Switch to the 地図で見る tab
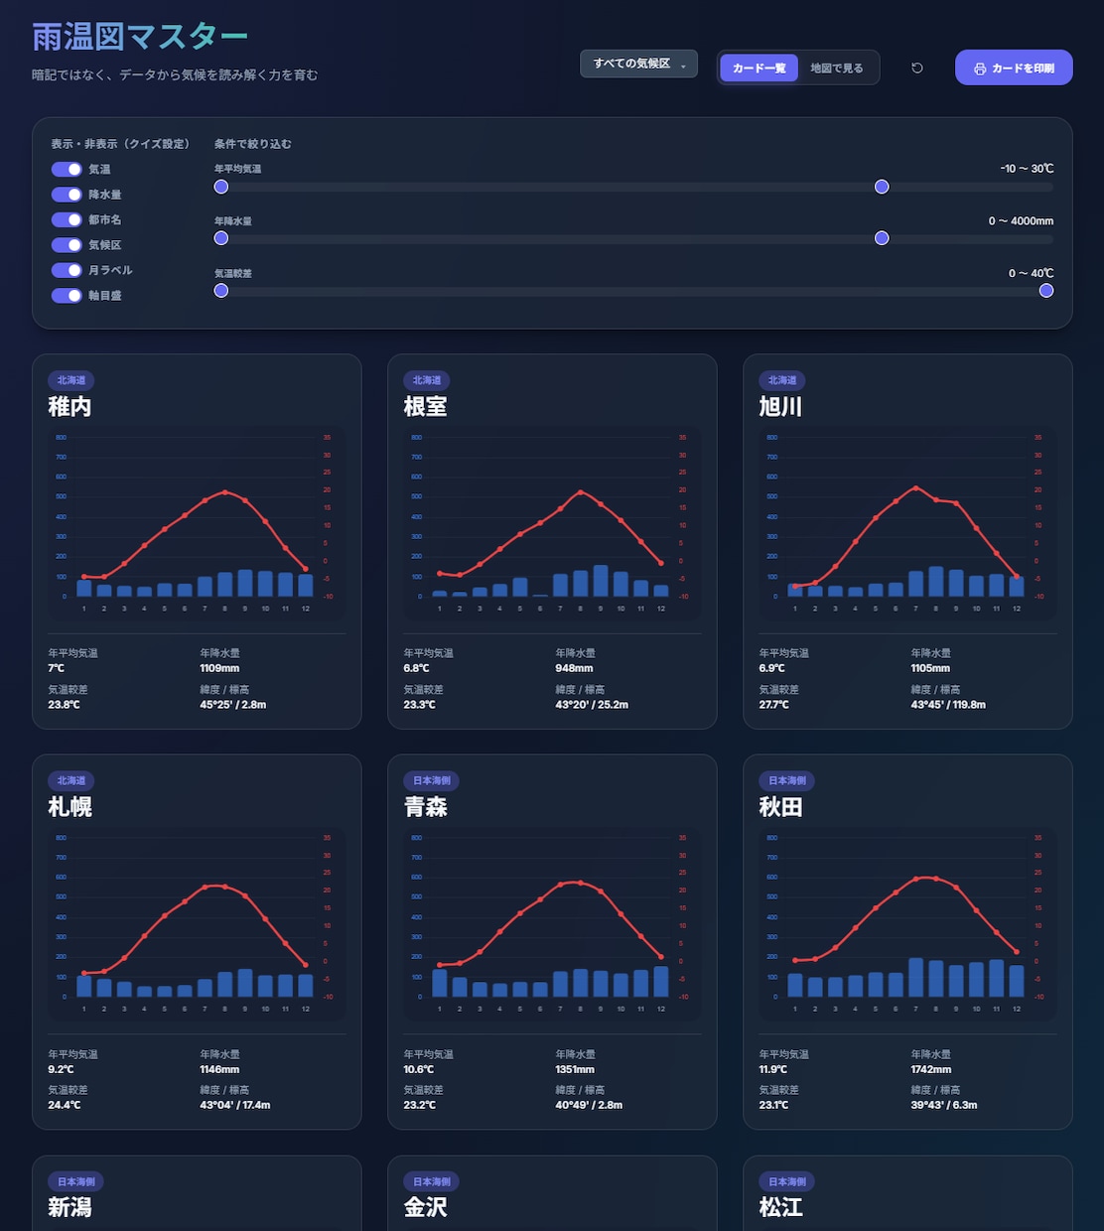 (837, 68)
